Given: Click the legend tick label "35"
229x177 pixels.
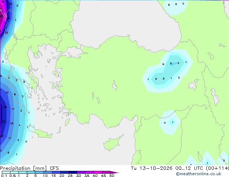Looking at the screenshot, I should point(87,176).
